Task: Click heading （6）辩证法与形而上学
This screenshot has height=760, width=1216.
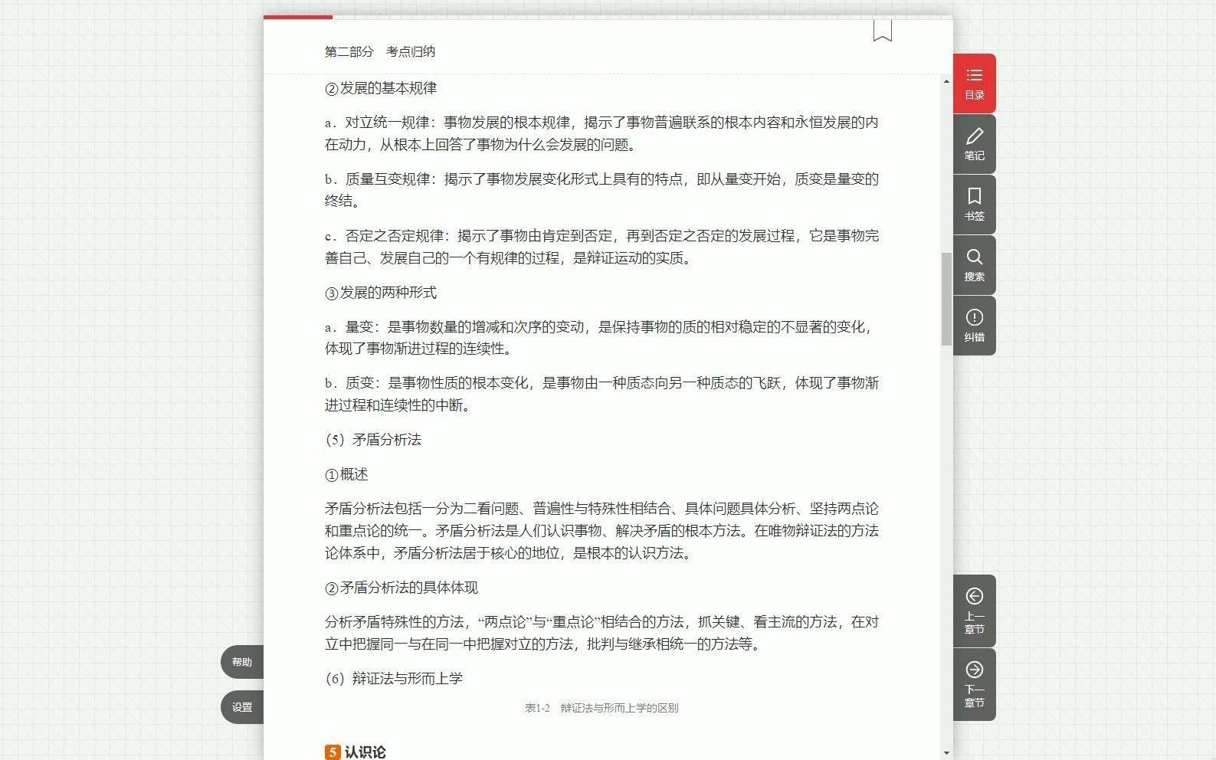Action: click(x=394, y=679)
